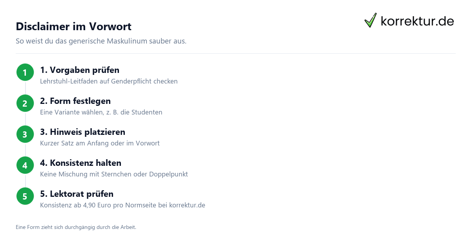Click the korrektur.de brand name

(418, 21)
